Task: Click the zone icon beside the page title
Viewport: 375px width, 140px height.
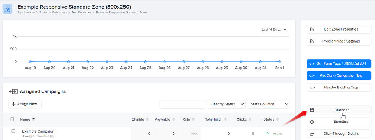Action: (x=7, y=9)
